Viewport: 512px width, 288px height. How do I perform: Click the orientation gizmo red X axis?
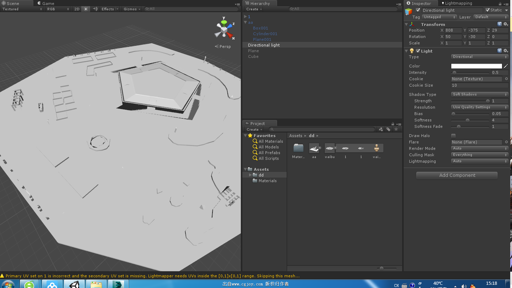click(230, 35)
